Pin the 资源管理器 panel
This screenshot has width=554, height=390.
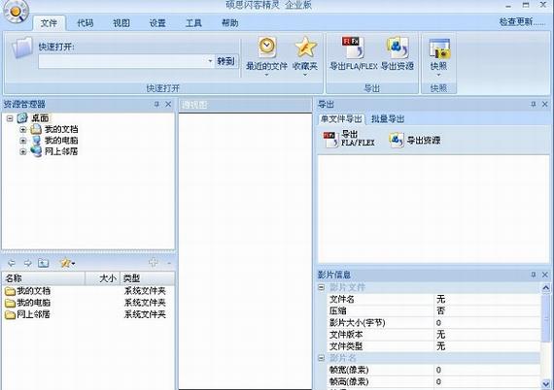click(x=156, y=104)
